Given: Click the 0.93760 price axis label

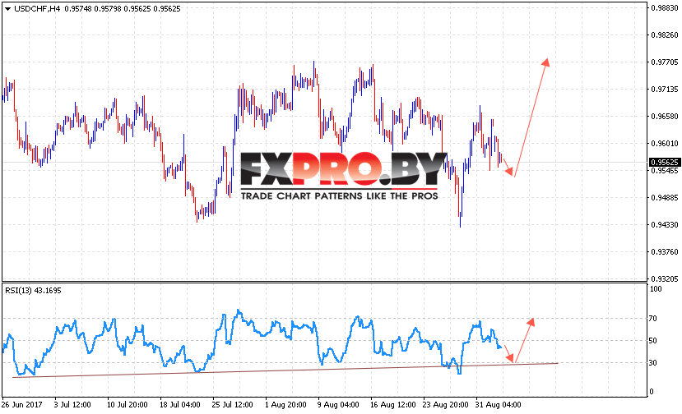Looking at the screenshot, I should (x=664, y=252).
